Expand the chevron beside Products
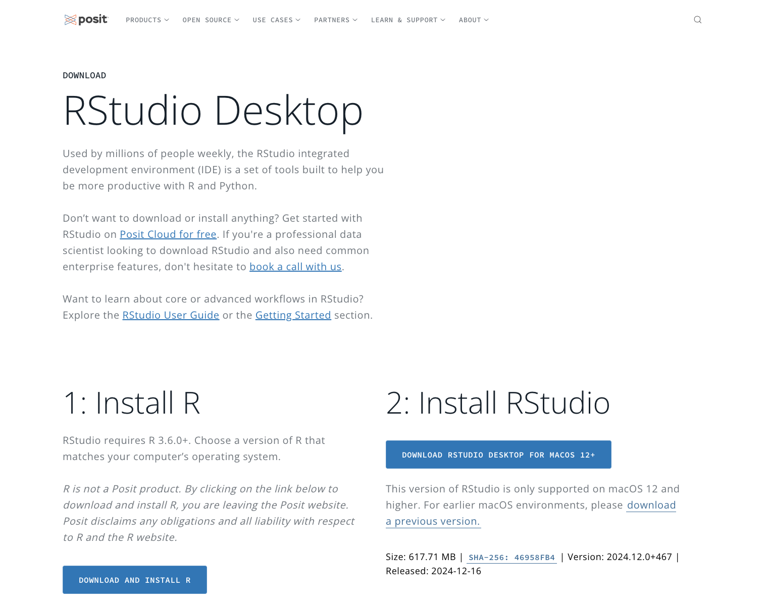Image resolution: width=767 pixels, height=603 pixels. pos(167,20)
